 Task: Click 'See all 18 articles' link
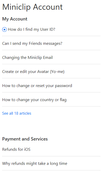click(17, 113)
